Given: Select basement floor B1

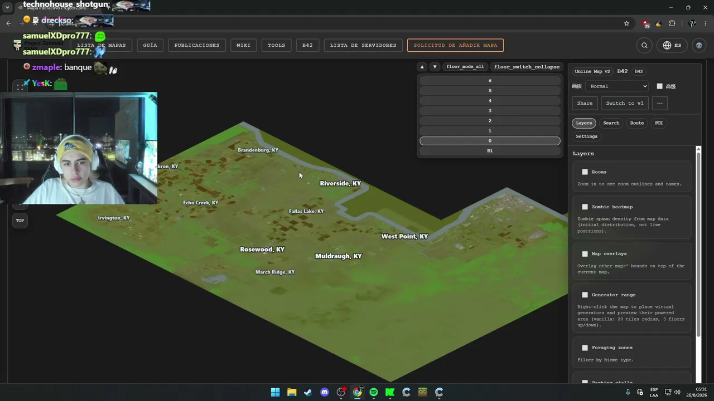Looking at the screenshot, I should click(x=490, y=151).
